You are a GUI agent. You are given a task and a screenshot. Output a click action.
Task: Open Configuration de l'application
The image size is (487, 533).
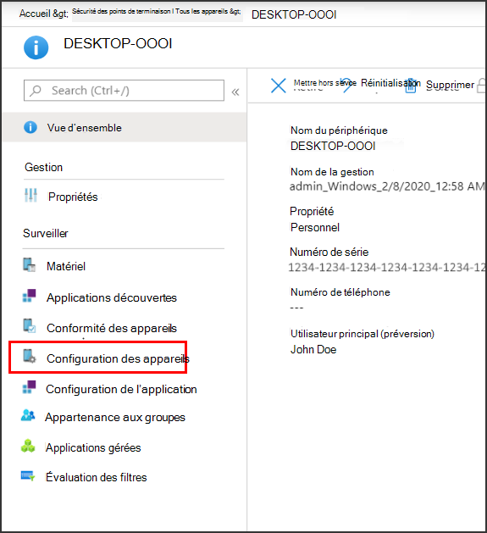pyautogui.click(x=121, y=389)
